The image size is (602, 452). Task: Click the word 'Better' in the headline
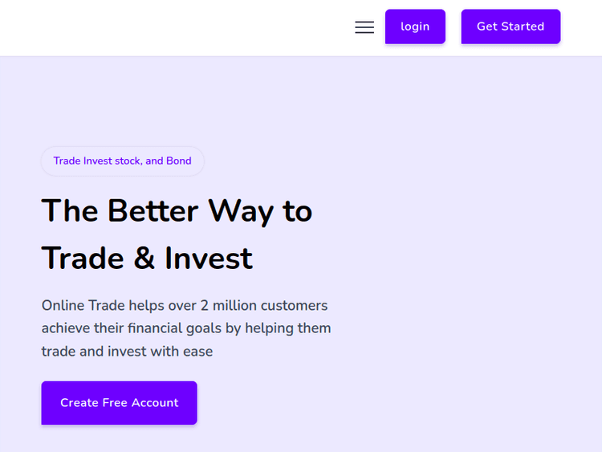pyautogui.click(x=153, y=210)
